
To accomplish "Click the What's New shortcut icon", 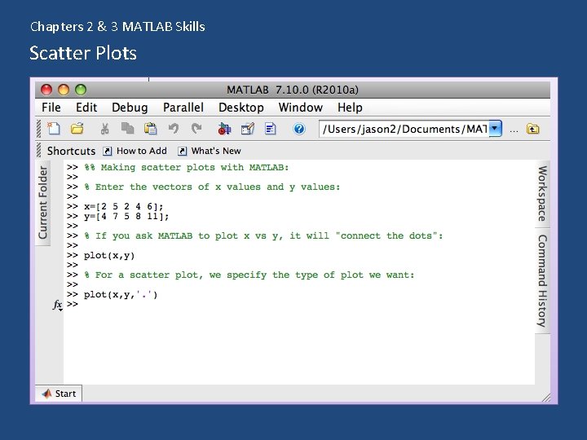I will pos(182,152).
